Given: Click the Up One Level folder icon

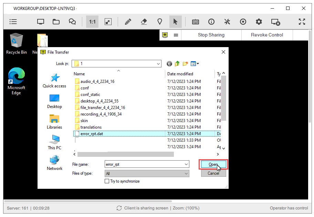Looking at the screenshot, I should (x=177, y=63).
